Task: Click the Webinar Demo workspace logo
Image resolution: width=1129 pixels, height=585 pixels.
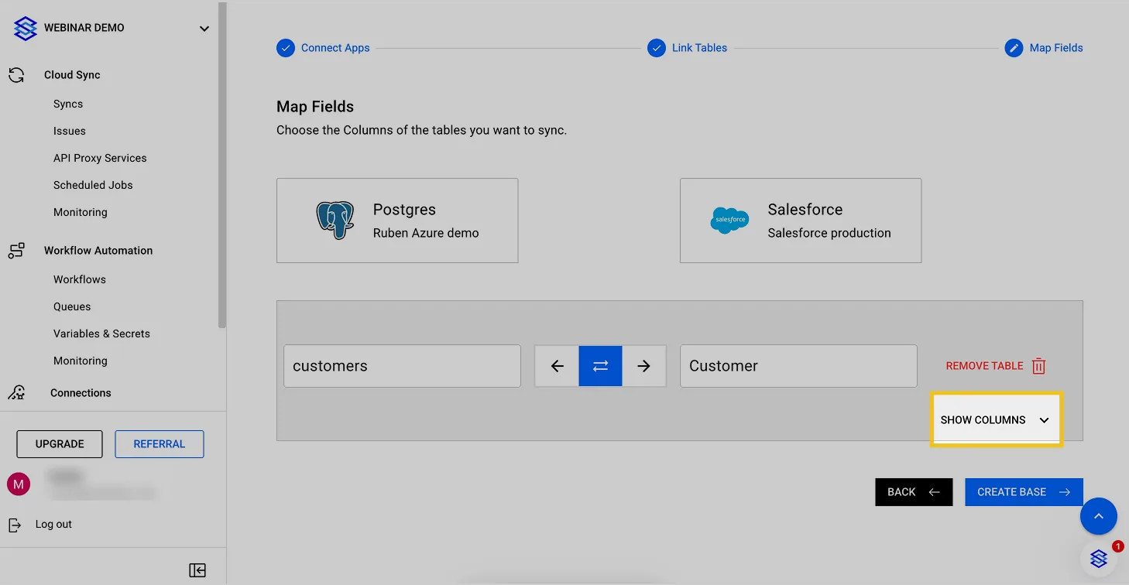Action: coord(26,29)
